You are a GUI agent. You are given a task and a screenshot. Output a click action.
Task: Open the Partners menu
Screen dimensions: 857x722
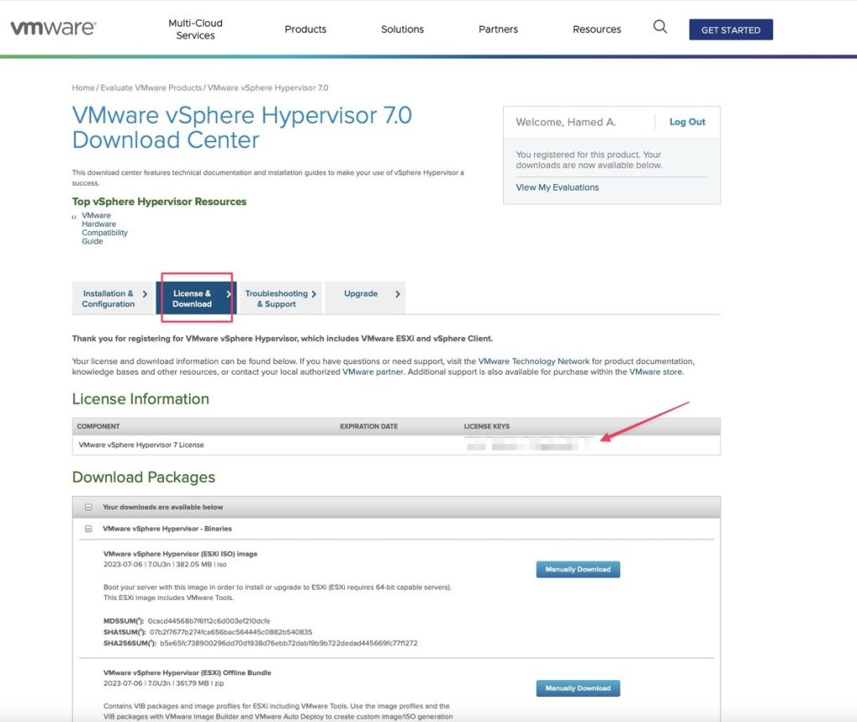point(498,29)
